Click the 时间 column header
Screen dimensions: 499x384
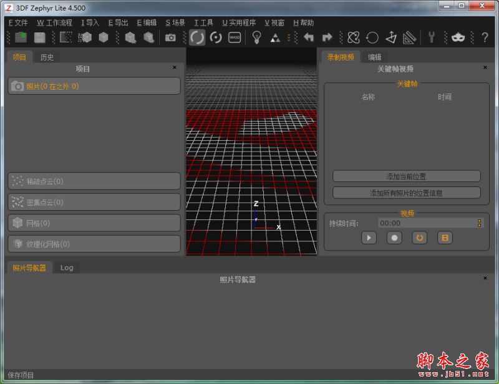444,97
